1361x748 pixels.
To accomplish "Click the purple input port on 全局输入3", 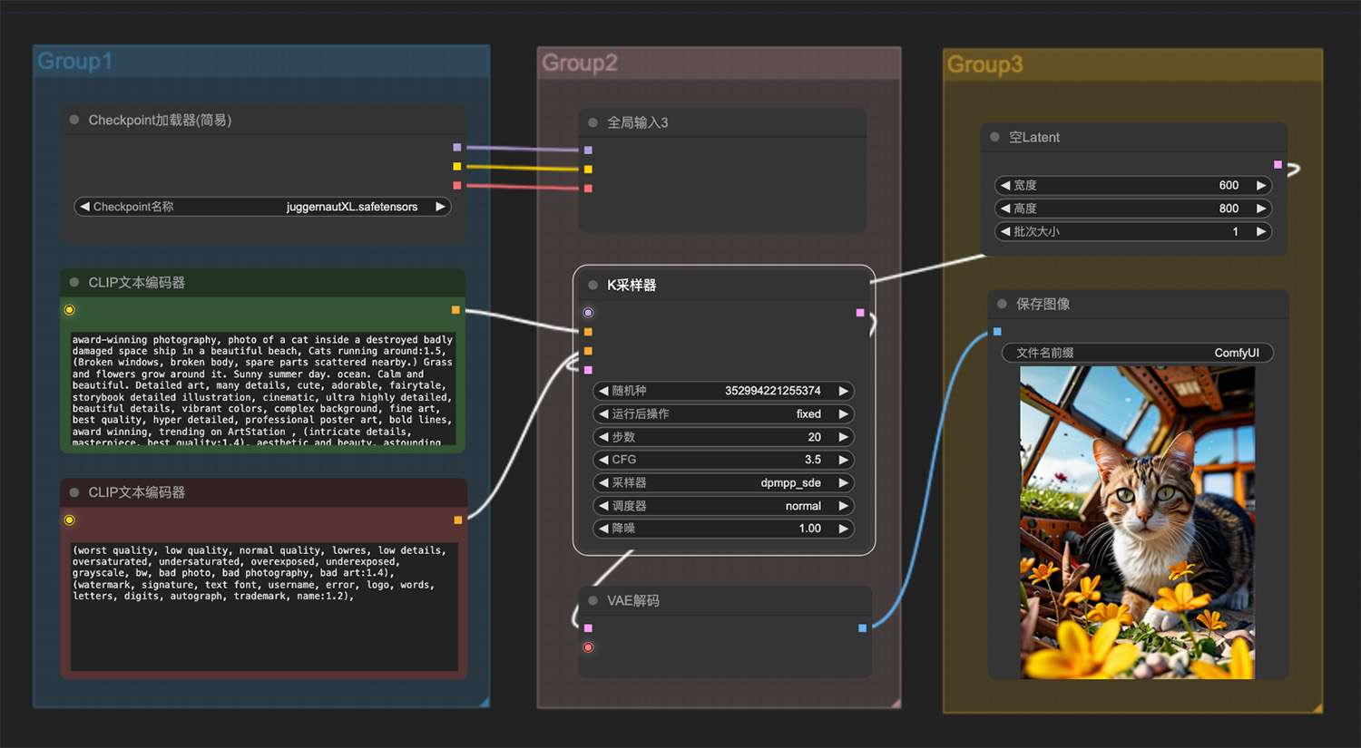I will pos(588,150).
